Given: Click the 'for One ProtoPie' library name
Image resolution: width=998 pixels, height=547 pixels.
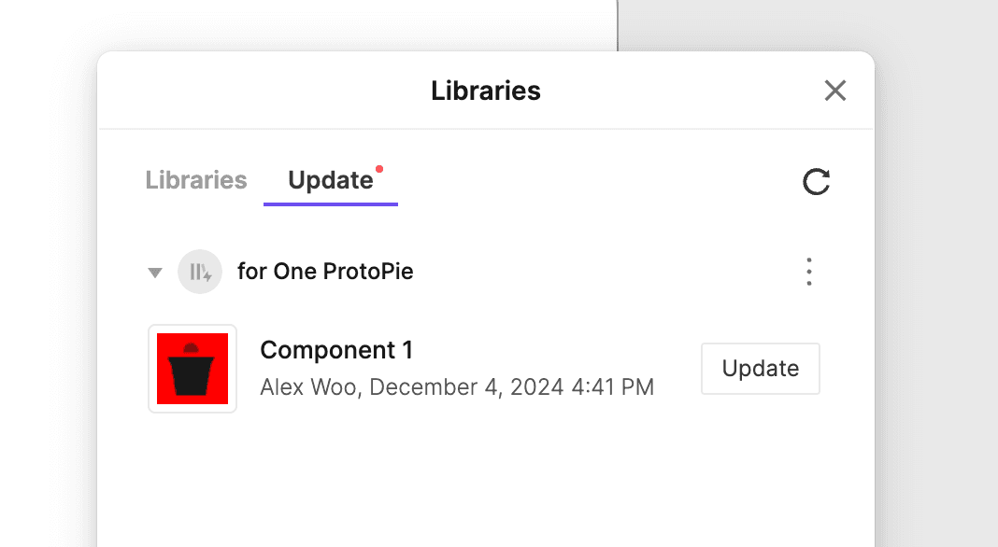Looking at the screenshot, I should click(326, 271).
